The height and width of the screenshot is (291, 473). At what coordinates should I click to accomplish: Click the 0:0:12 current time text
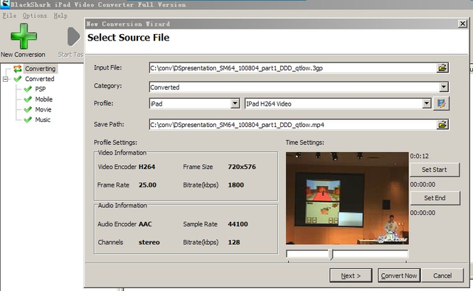[420, 156]
